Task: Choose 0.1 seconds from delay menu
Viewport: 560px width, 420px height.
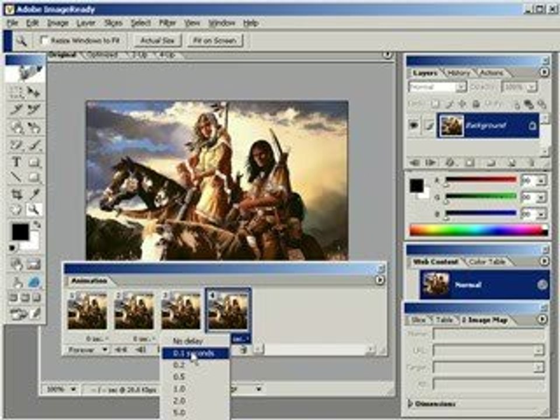Action: click(x=195, y=353)
